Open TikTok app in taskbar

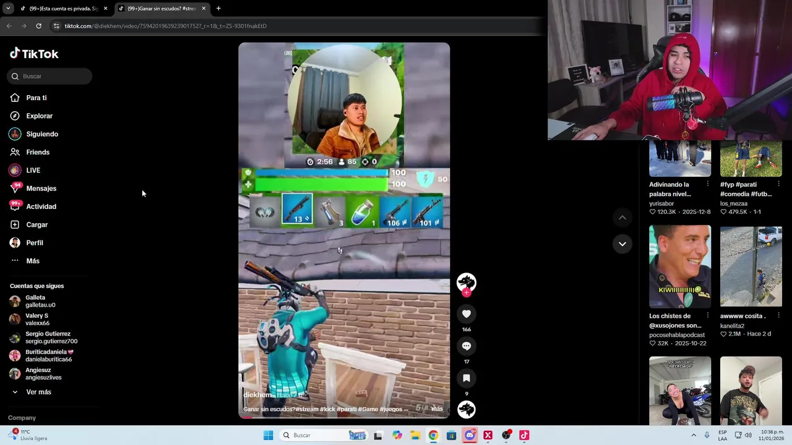pos(524,435)
